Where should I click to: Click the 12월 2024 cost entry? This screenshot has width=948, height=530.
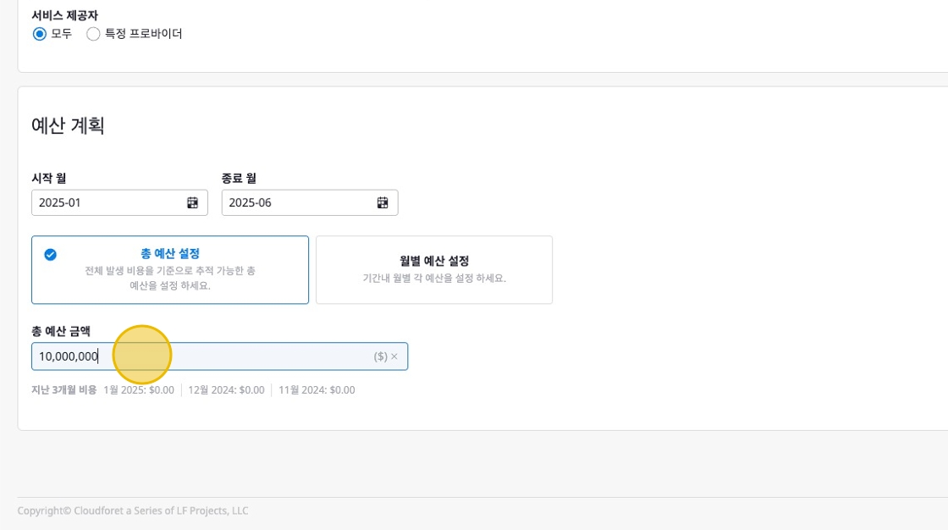[226, 390]
